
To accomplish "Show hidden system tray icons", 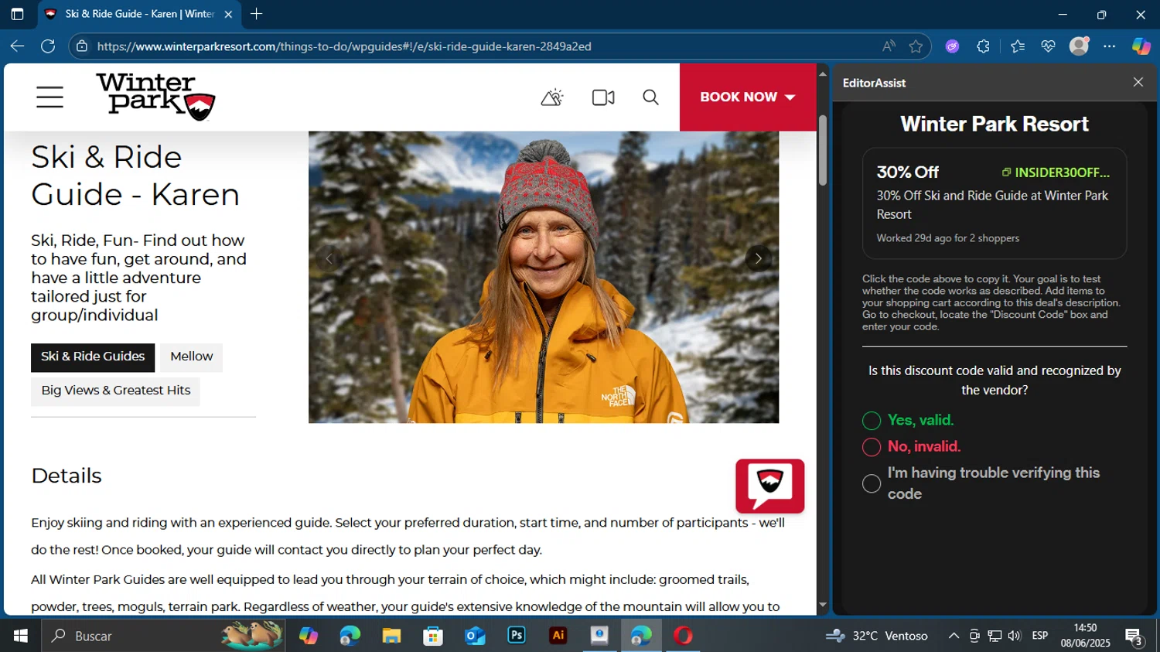I will [954, 636].
